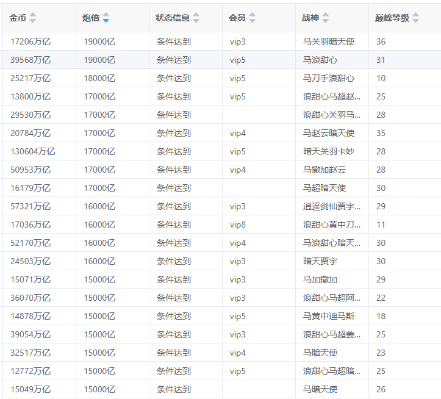Viewport: 441px width, 399px height.
Task: Sort by 巅峰等级 using its arrow icon
Action: point(415,18)
